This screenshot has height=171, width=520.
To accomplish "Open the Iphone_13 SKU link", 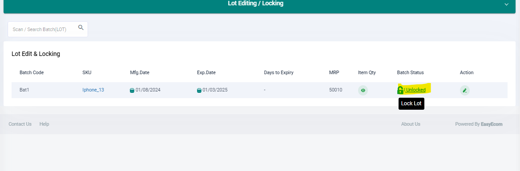I will 93,90.
